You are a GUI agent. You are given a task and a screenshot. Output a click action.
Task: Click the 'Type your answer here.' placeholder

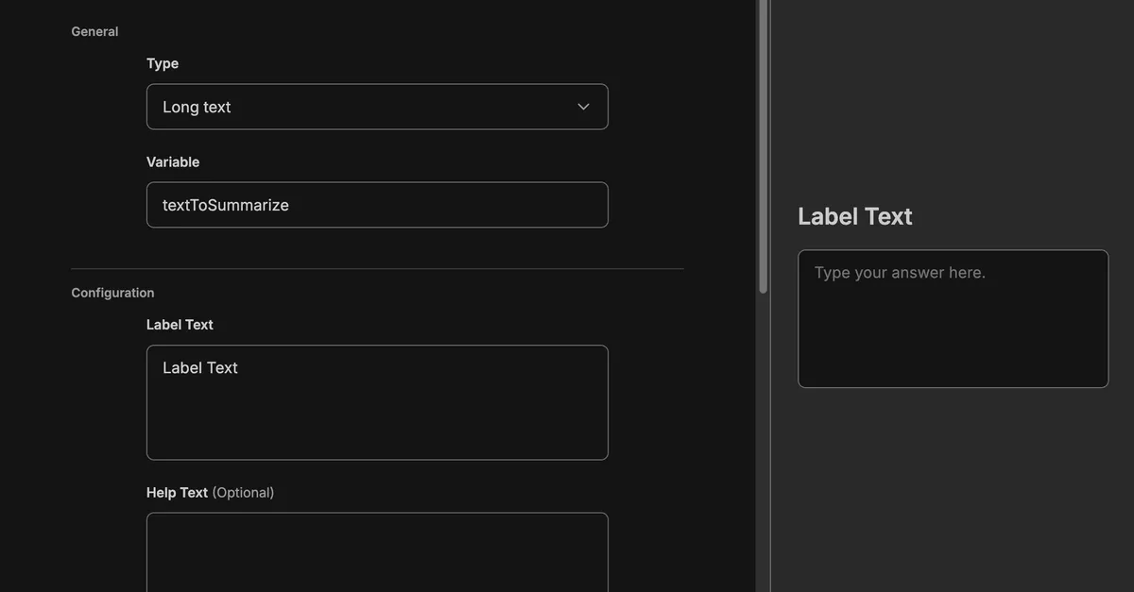[x=900, y=273]
